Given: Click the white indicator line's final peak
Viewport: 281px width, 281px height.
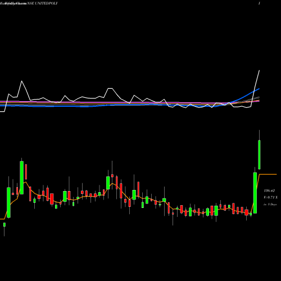Looking at the screenshot, I should point(260,70).
